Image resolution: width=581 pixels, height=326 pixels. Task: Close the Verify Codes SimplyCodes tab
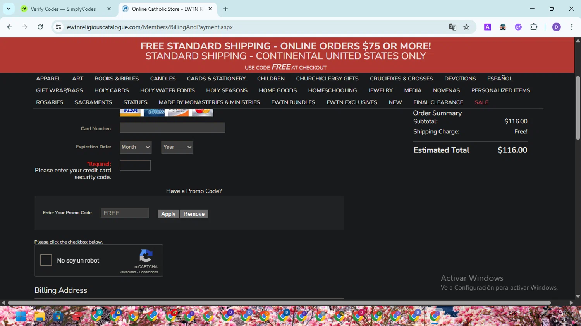[x=109, y=9]
